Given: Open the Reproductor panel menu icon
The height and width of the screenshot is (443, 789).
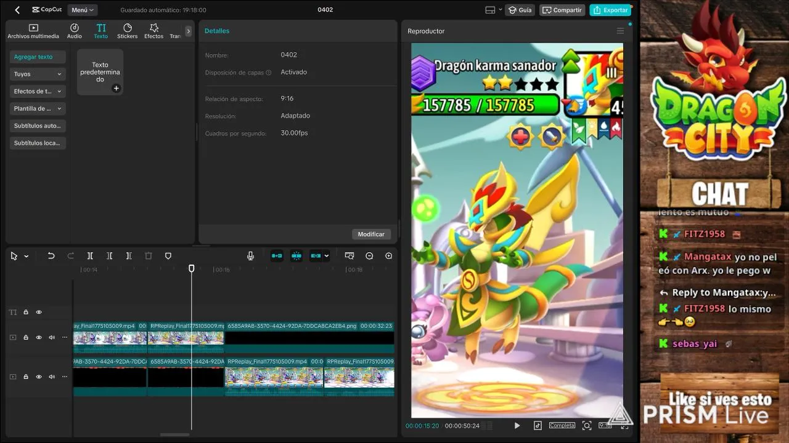Looking at the screenshot, I should coord(620,31).
